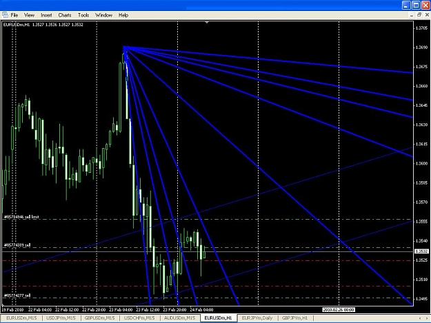
Task: Close the inner chart window
Action: click(x=427, y=15)
